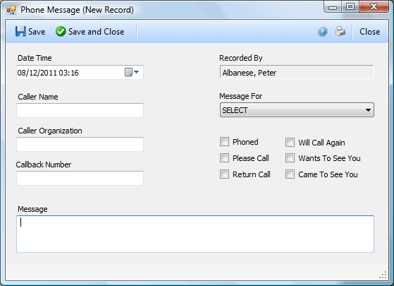Viewport: 394px width, 286px height.
Task: Minimize the Phone Message window
Action: click(333, 7)
